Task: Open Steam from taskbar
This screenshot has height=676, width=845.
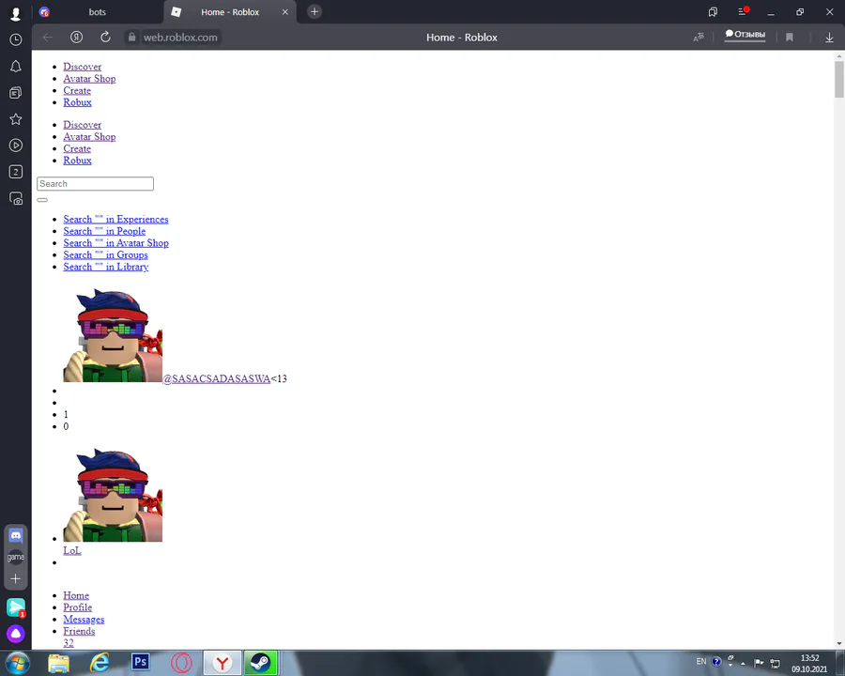Action: tap(261, 663)
